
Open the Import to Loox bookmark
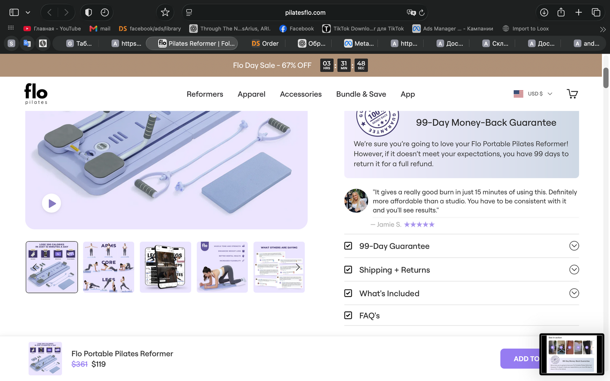click(x=526, y=28)
